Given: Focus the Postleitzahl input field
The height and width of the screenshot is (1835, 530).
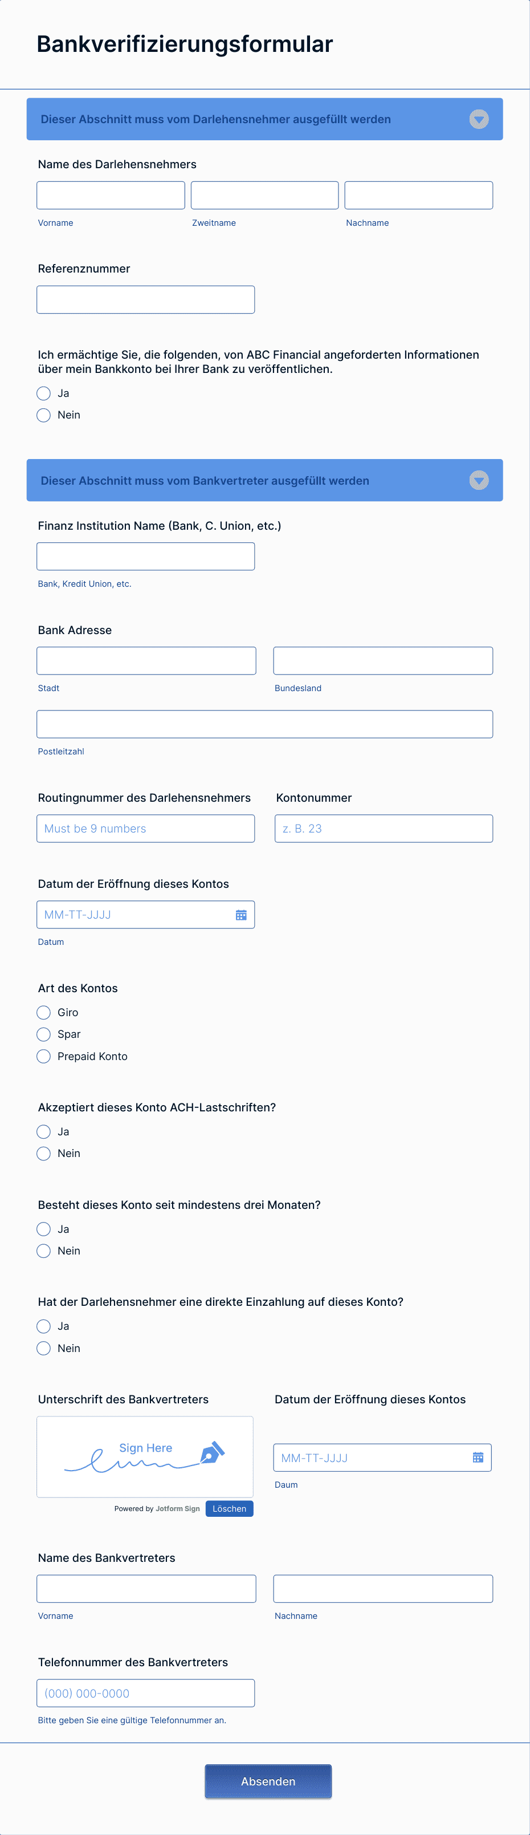Looking at the screenshot, I should [264, 724].
